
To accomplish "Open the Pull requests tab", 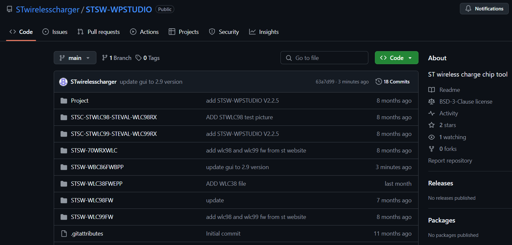I will 99,32.
